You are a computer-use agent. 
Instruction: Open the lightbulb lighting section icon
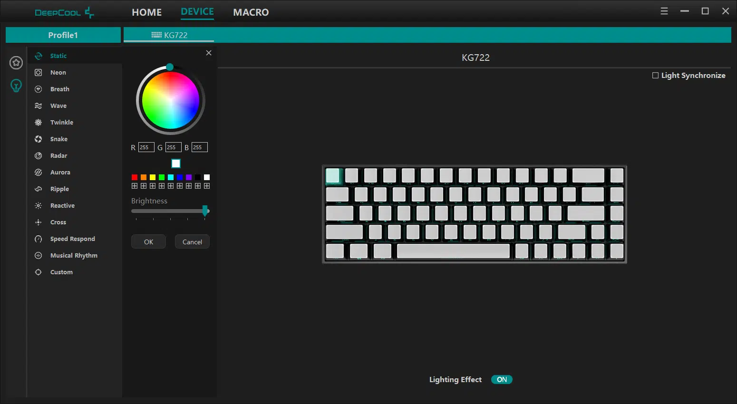[x=16, y=86]
